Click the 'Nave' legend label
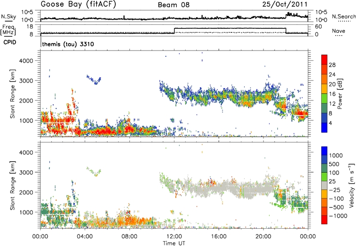Viewport: 356px width, 246px height. point(339,31)
